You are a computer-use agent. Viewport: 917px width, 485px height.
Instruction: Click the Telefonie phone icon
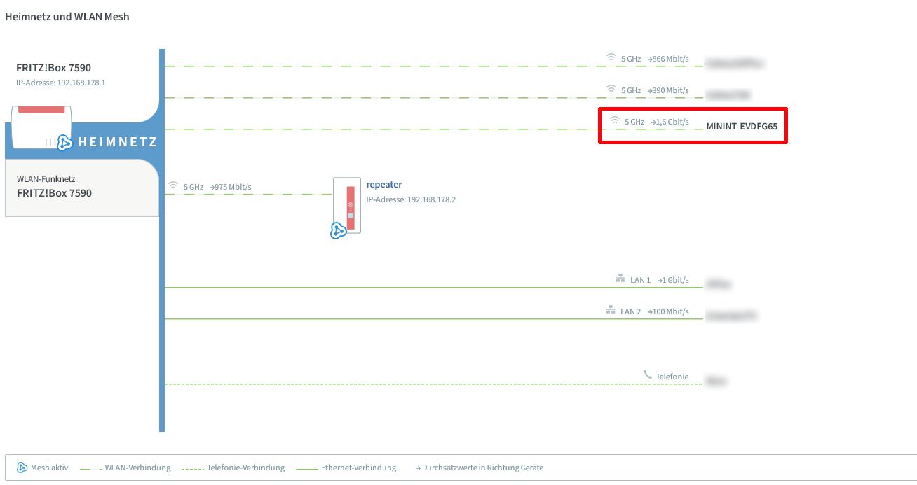coord(648,375)
